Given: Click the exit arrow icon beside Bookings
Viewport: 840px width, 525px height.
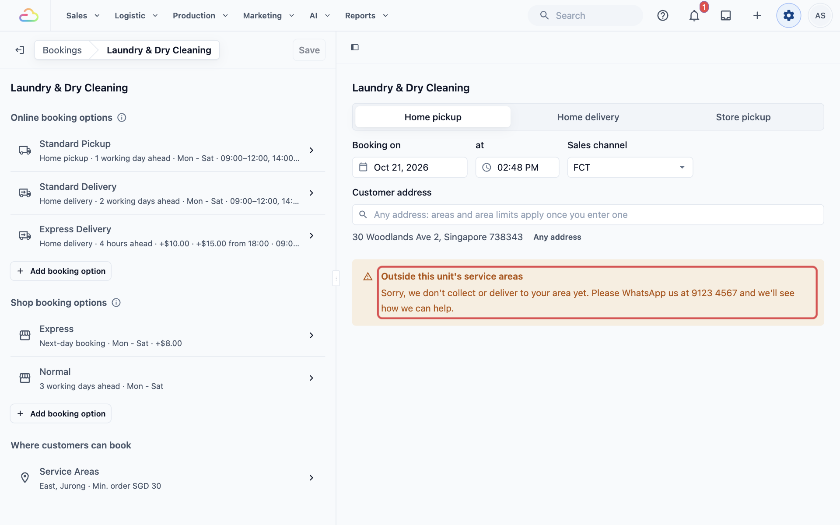Looking at the screenshot, I should [x=20, y=50].
